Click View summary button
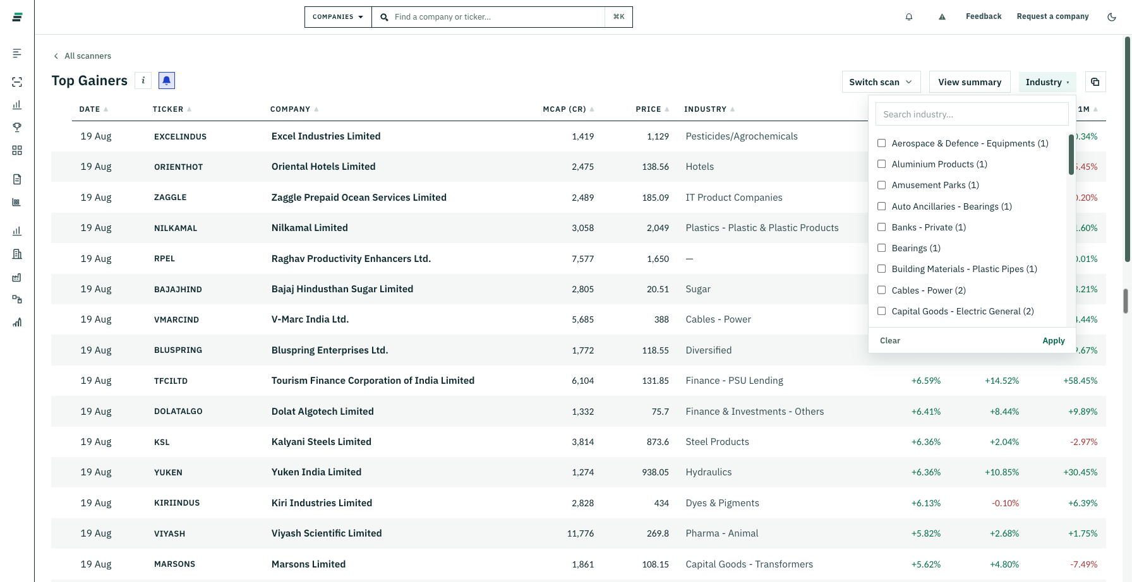This screenshot has width=1132, height=582. (970, 82)
